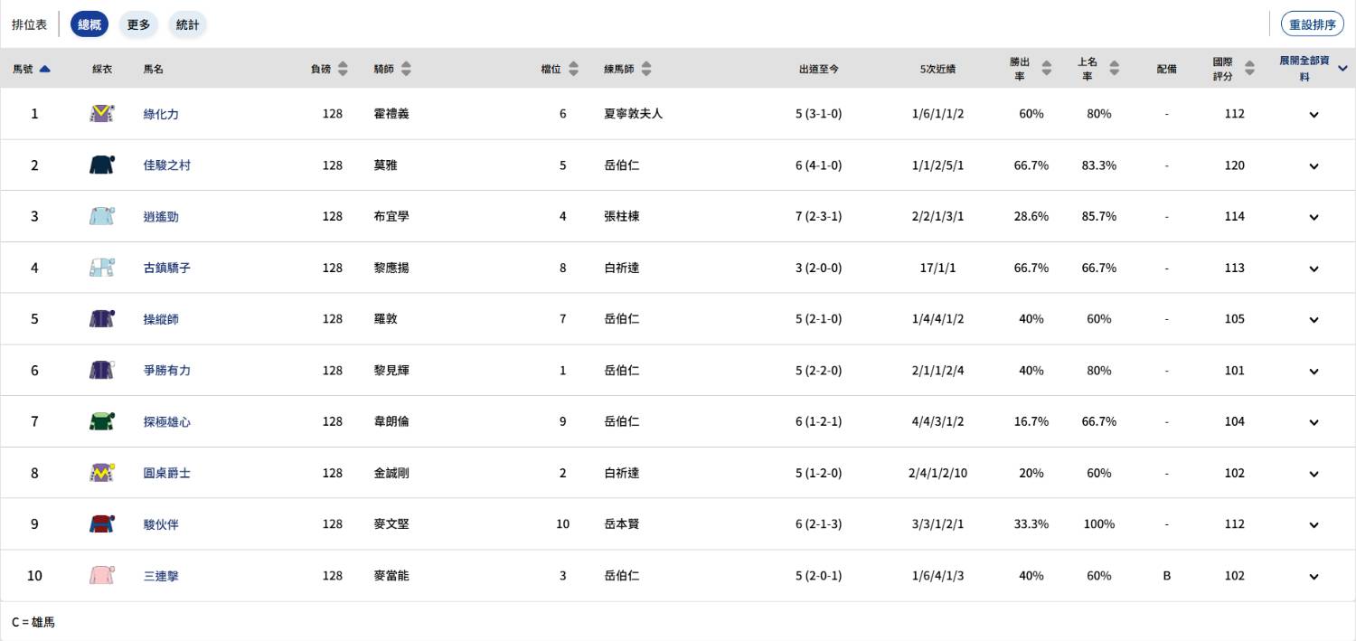Switch to the 統計 tab
Image resolution: width=1356 pixels, height=641 pixels.
[187, 24]
